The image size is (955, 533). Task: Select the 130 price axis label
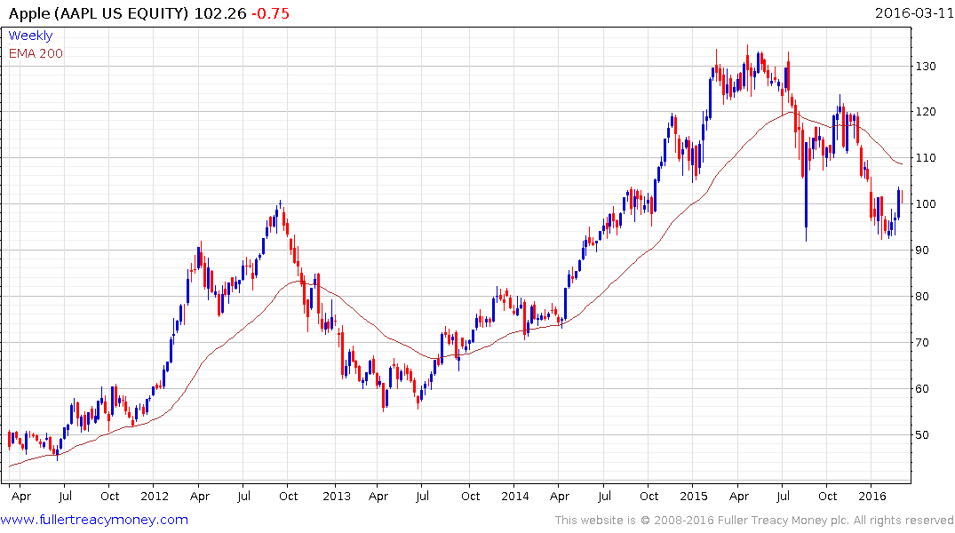pos(926,66)
